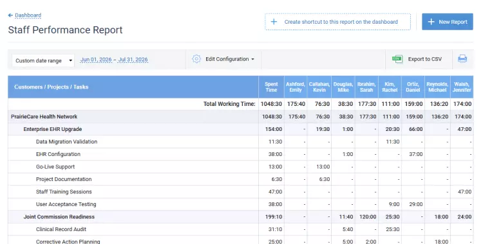
Task: Select the Joint Commission Readiness project row
Action: [x=241, y=216]
